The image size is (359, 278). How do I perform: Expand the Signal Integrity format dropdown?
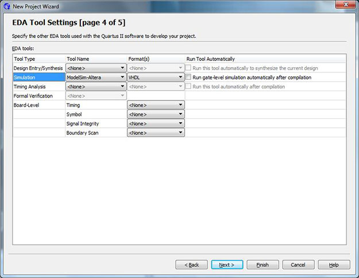tap(155, 123)
